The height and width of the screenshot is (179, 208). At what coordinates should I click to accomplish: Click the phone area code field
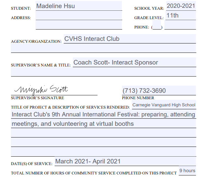(x=157, y=25)
